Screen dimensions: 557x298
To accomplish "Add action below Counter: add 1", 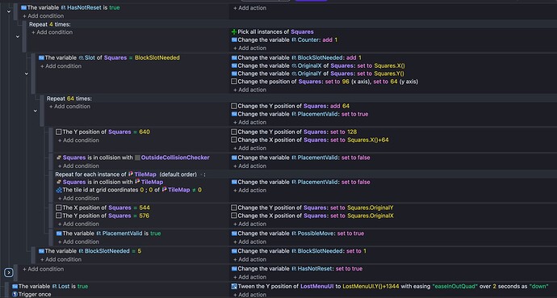I will [x=249, y=48].
